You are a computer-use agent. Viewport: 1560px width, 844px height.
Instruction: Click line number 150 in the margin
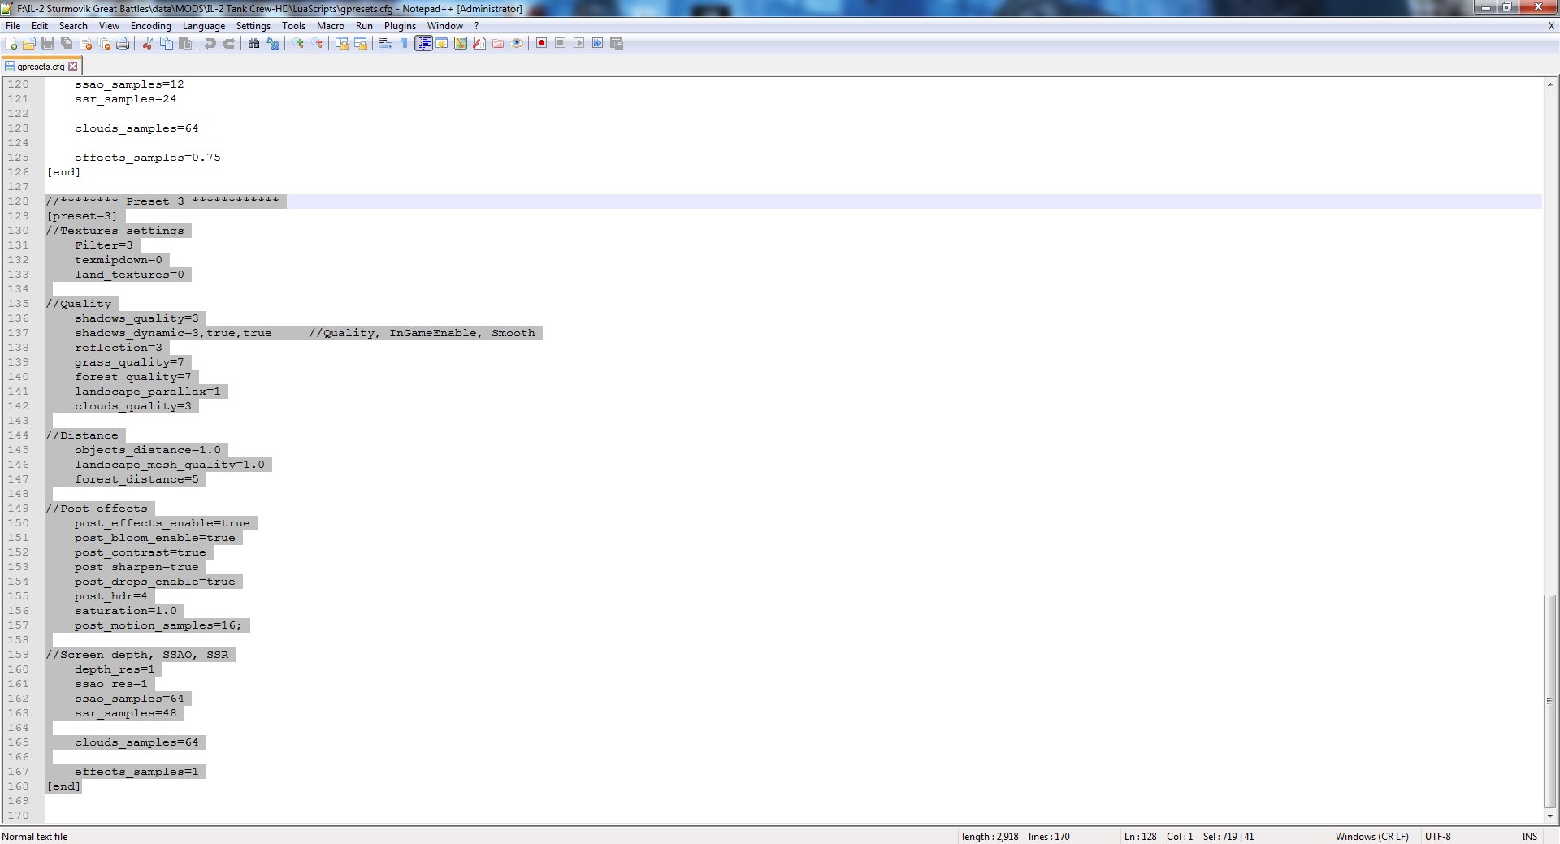point(18,523)
